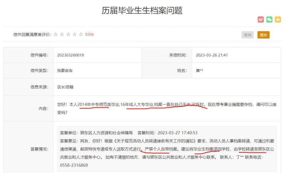Click the contact phone number 0558-2316869
Image resolution: width=286 pixels, height=173 pixels.
pos(74,165)
